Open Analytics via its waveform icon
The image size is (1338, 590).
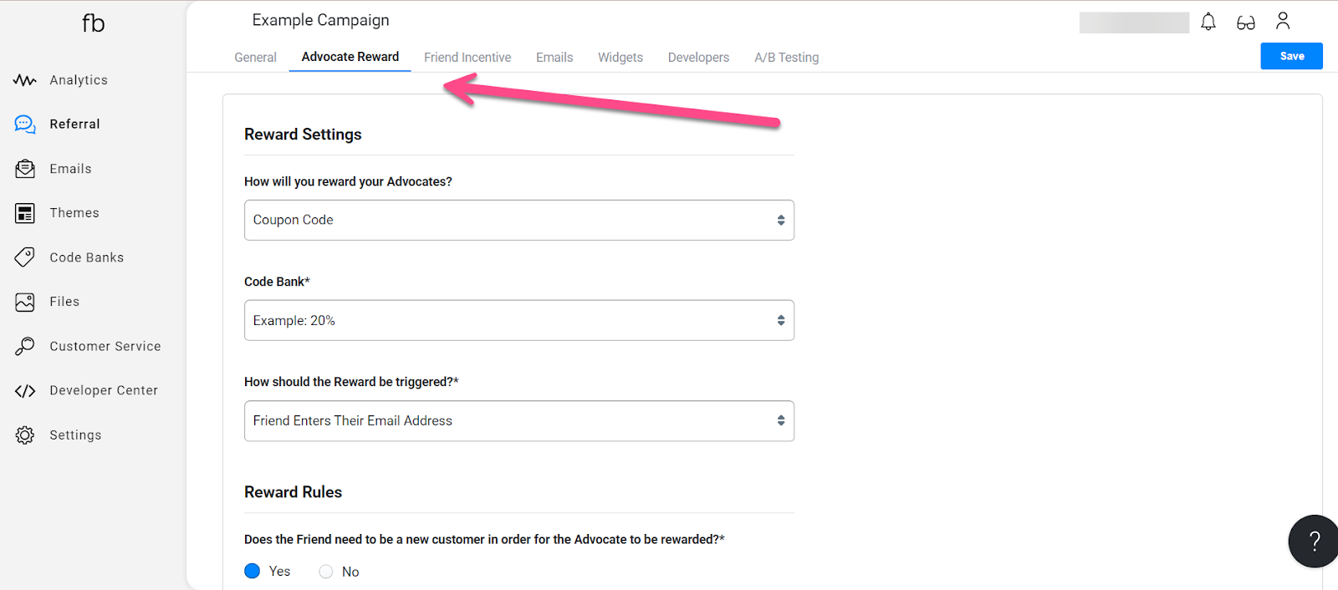click(x=25, y=80)
